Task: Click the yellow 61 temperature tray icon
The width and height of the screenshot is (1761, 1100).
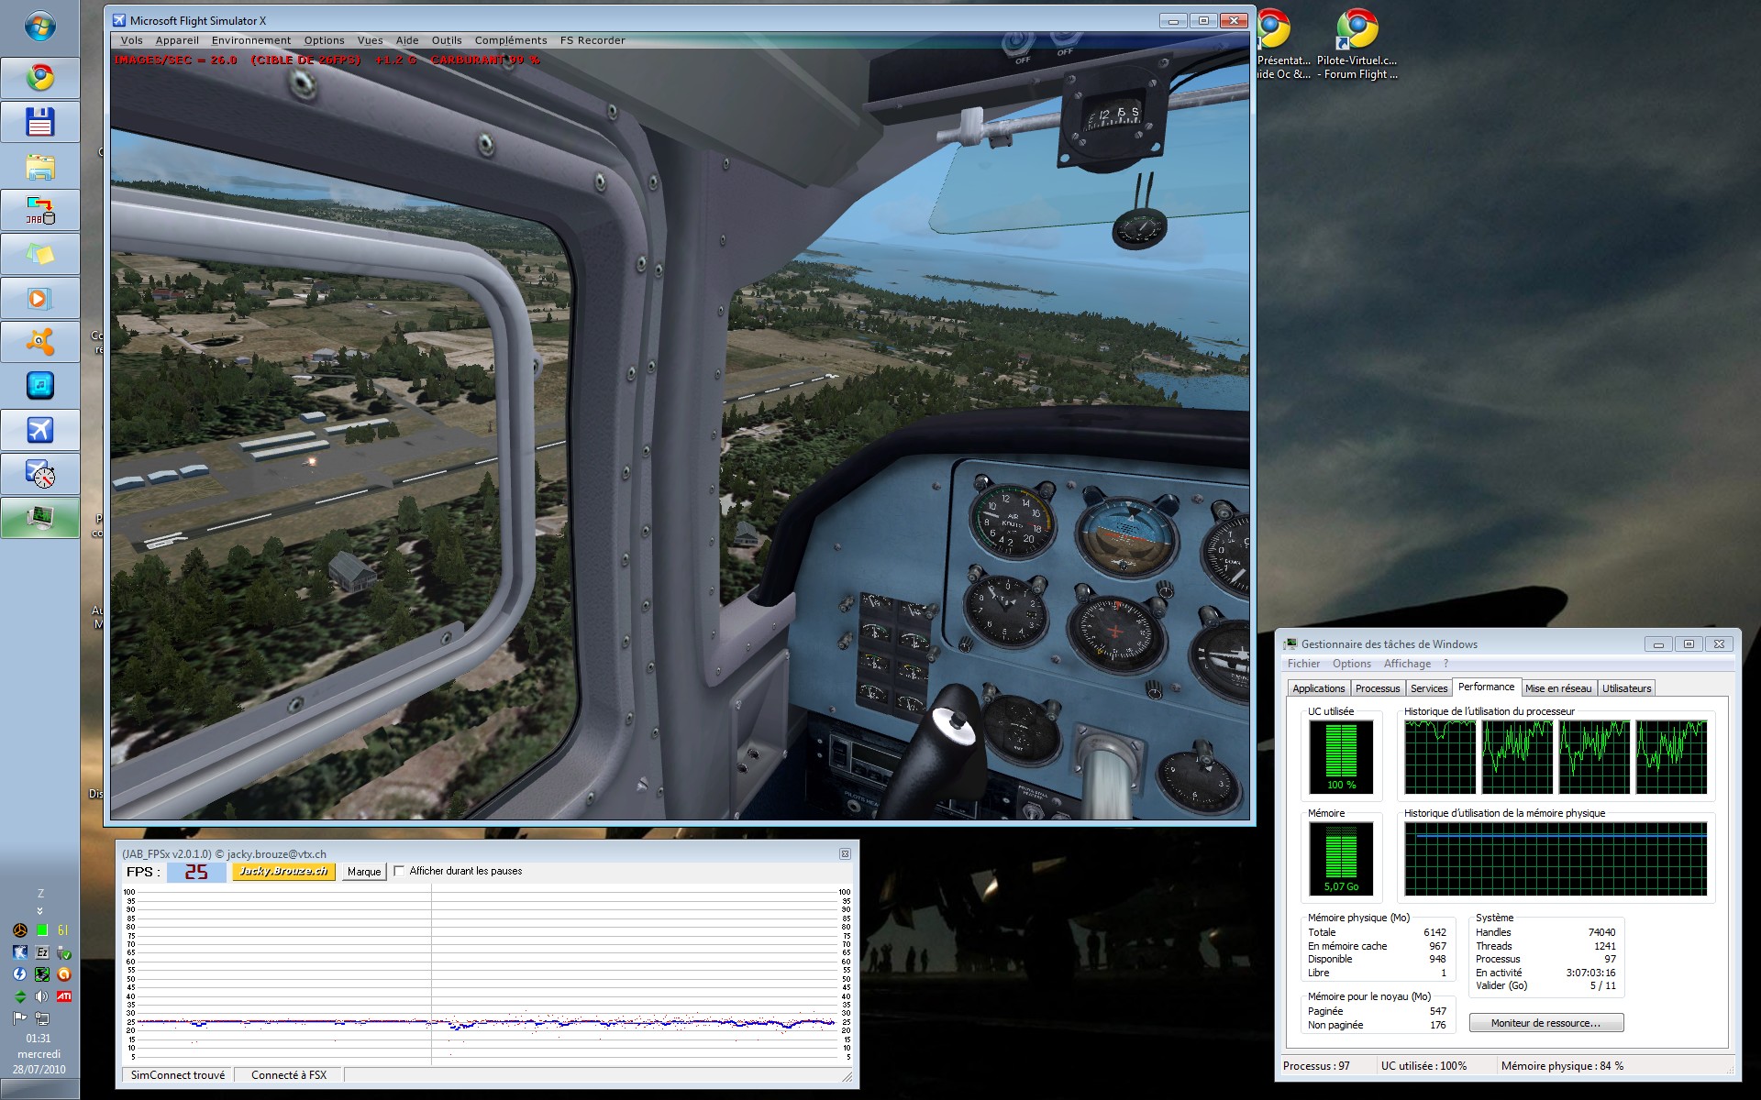Action: (x=63, y=930)
